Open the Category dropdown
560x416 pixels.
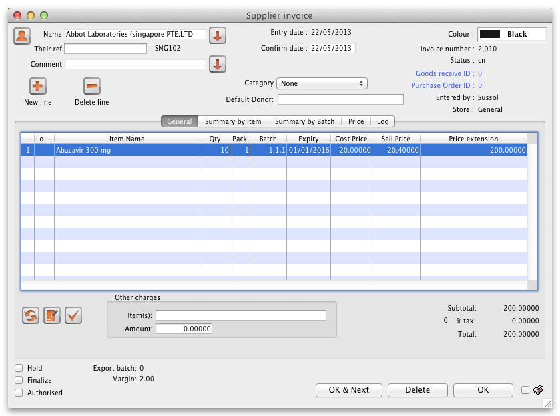(x=322, y=83)
